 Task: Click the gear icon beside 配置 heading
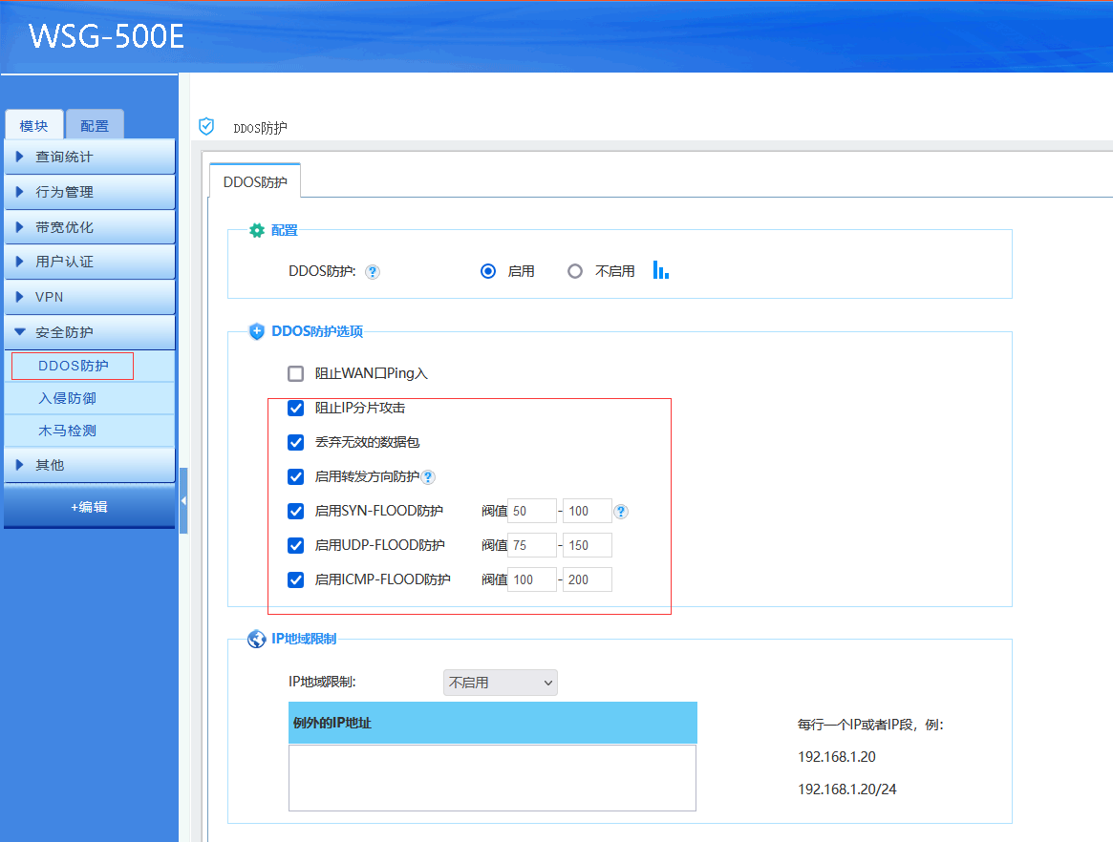(256, 231)
